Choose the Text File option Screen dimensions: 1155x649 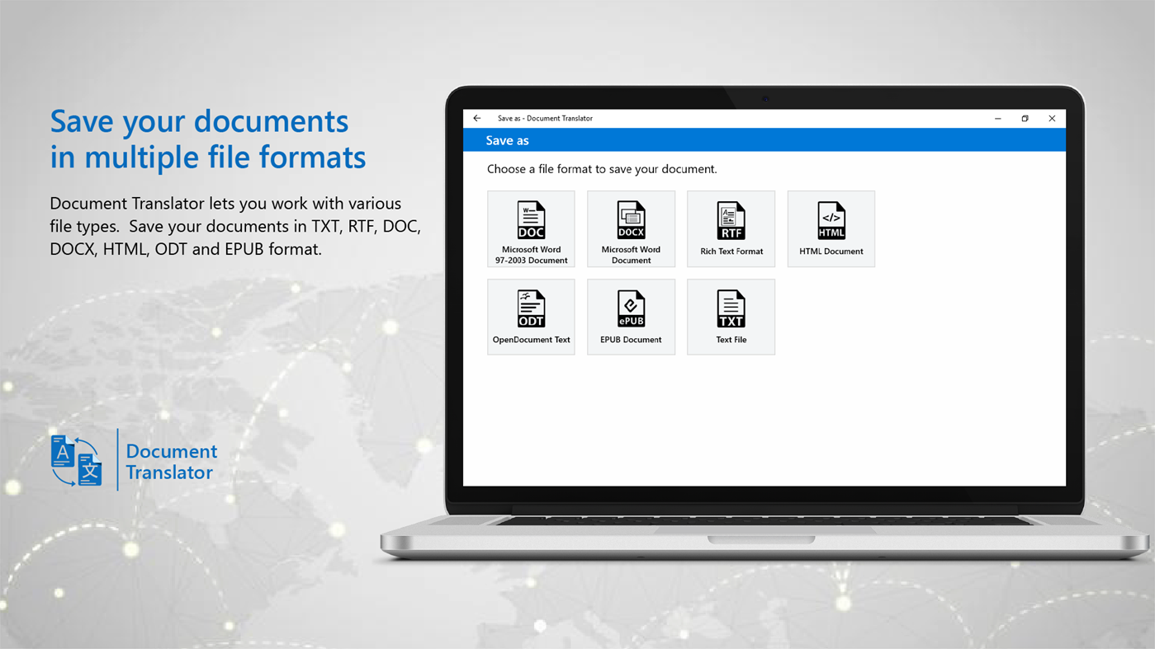(731, 316)
